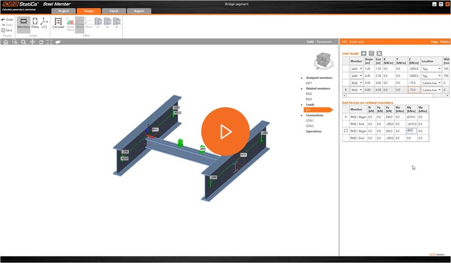Screen dimensions: 451x263
Task: Select the zoom magnifier tool
Action: coord(23,42)
